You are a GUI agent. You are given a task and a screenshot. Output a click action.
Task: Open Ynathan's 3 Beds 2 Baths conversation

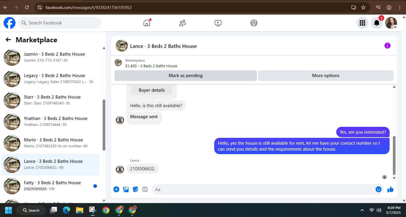(50, 122)
